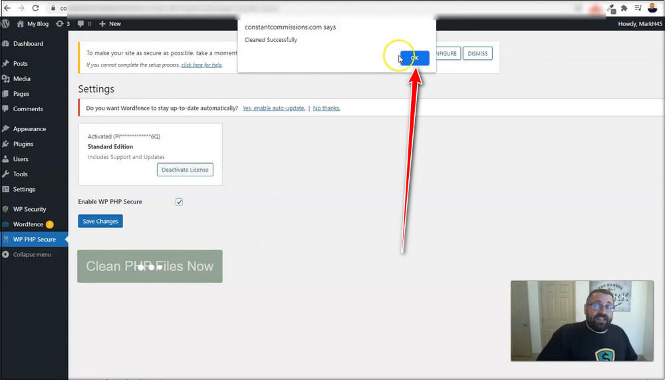Click the Wordfence notification badge 2

tap(50, 224)
